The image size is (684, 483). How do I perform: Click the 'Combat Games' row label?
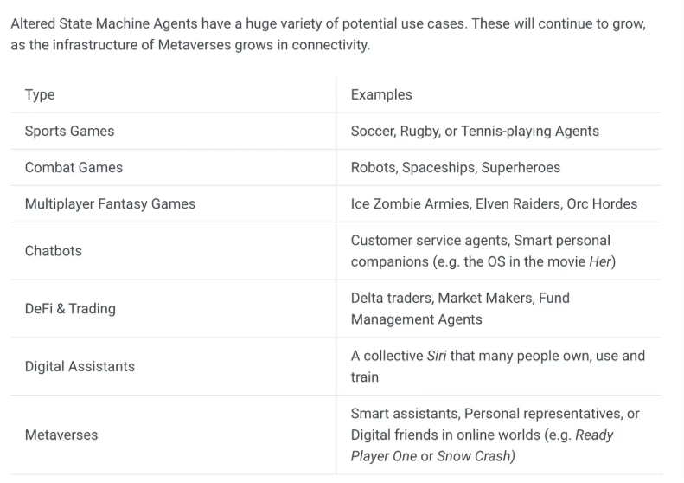[74, 167]
